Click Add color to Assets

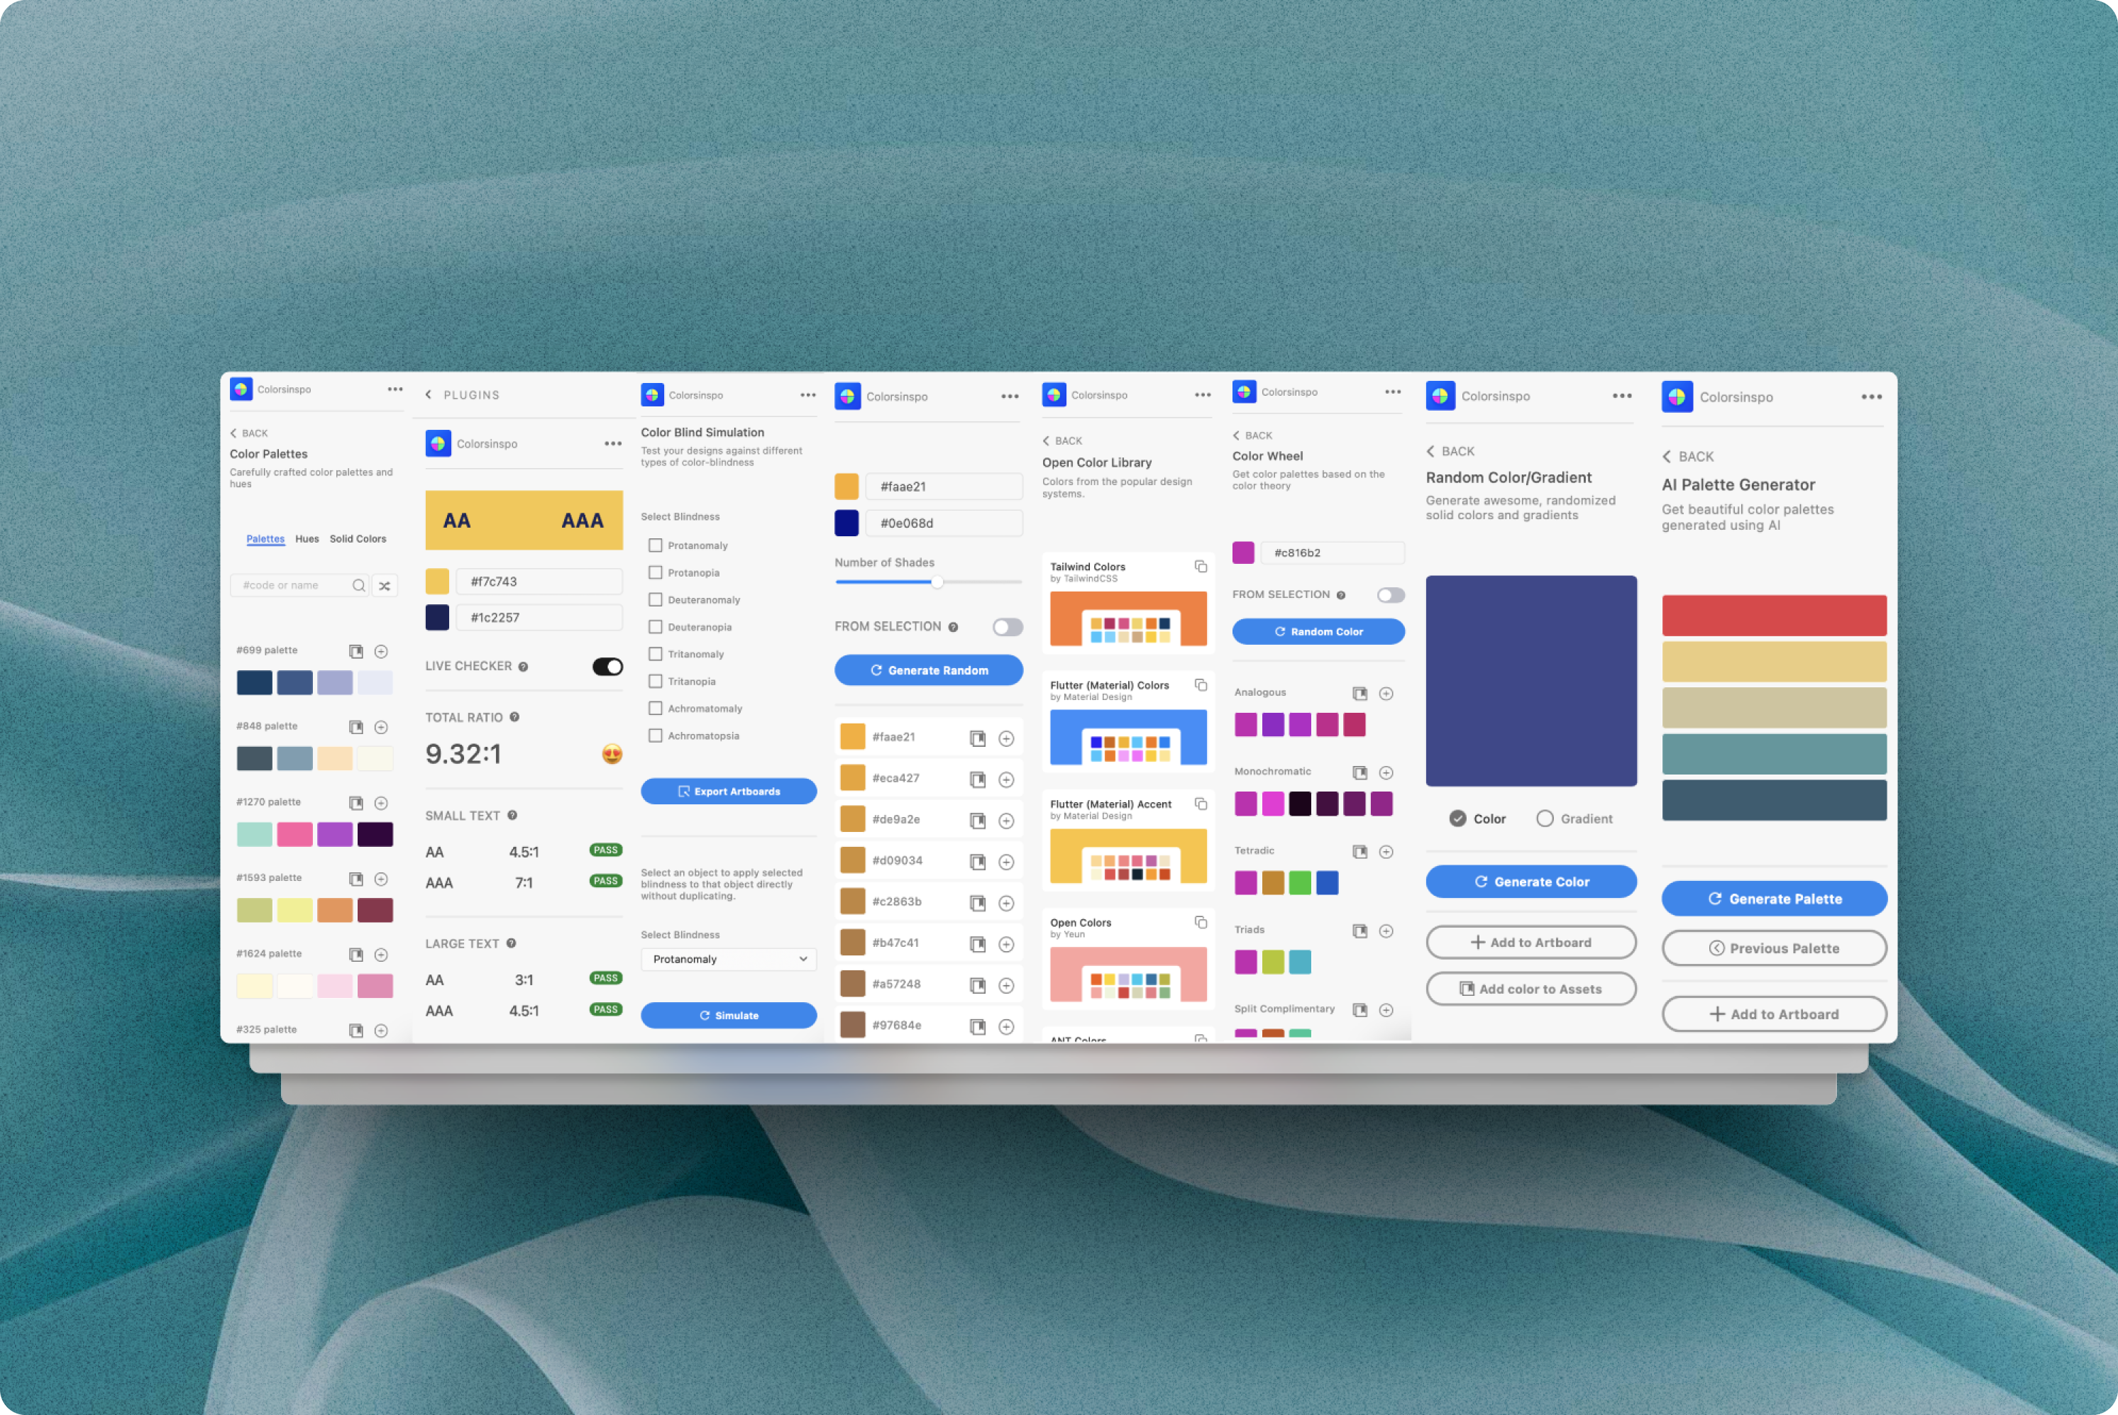(x=1530, y=988)
